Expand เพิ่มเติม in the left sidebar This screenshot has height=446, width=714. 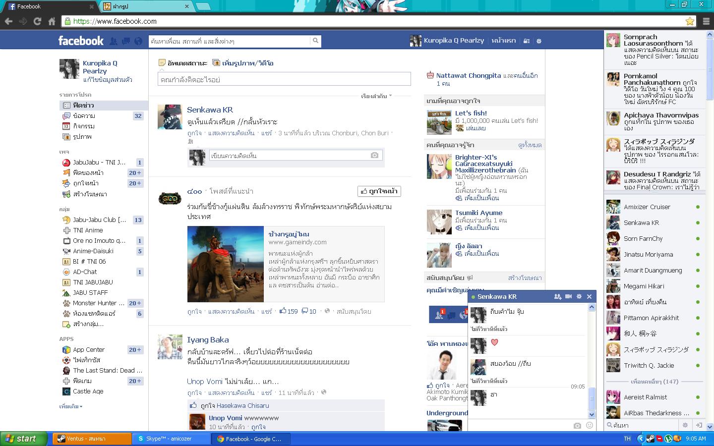tap(71, 406)
